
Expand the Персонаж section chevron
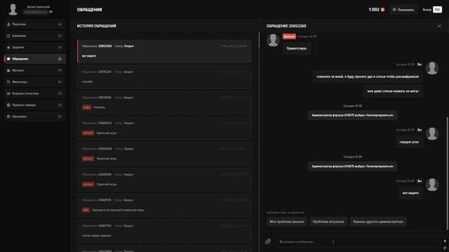60,24
